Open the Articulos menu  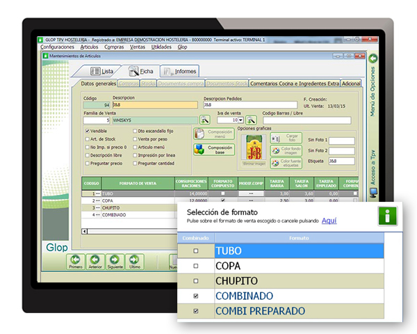[x=89, y=47]
